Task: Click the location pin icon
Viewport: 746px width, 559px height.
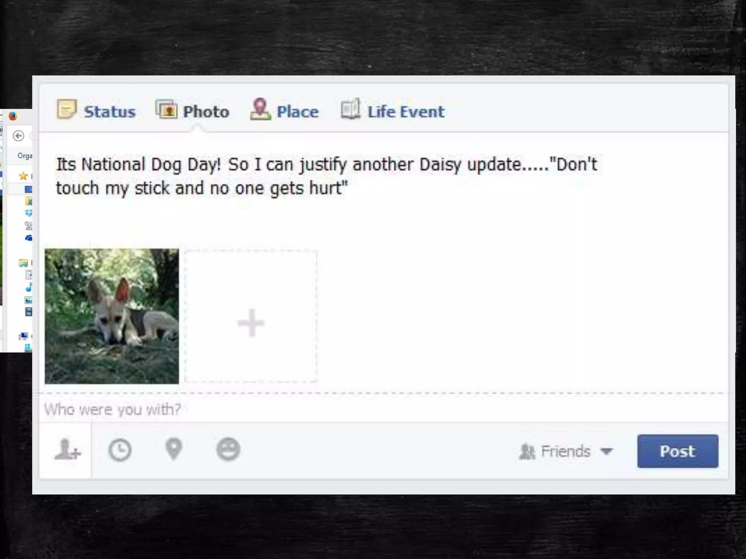Action: pos(174,449)
